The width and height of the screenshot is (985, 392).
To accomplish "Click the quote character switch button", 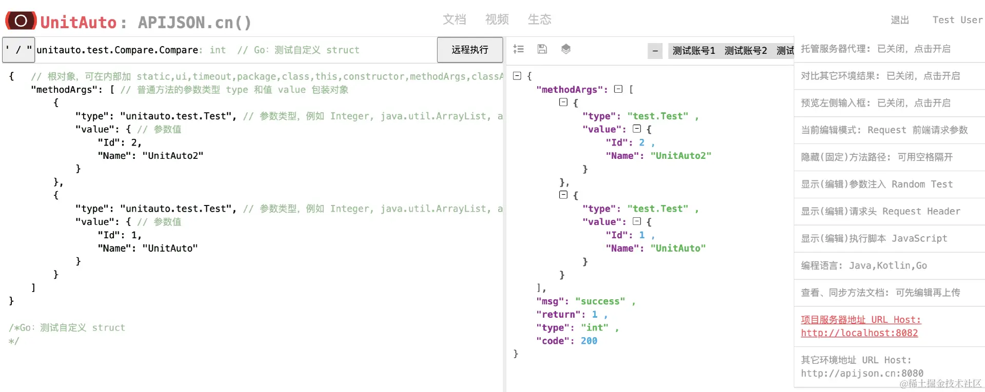I will point(18,50).
